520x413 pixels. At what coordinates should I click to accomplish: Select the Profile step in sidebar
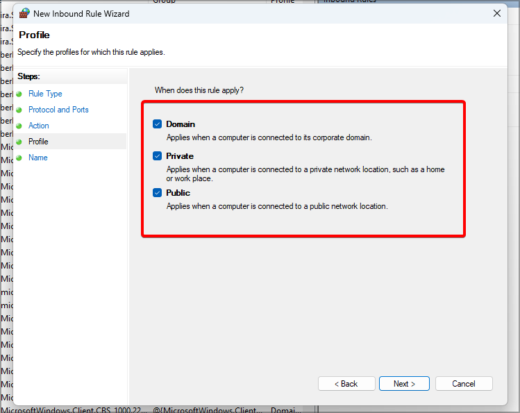(x=38, y=142)
